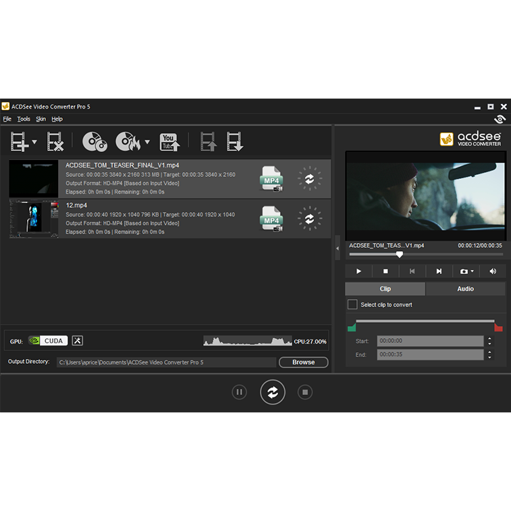The width and height of the screenshot is (511, 511).
Task: Click the disc (DVD) toolbar icon
Action: pos(94,142)
